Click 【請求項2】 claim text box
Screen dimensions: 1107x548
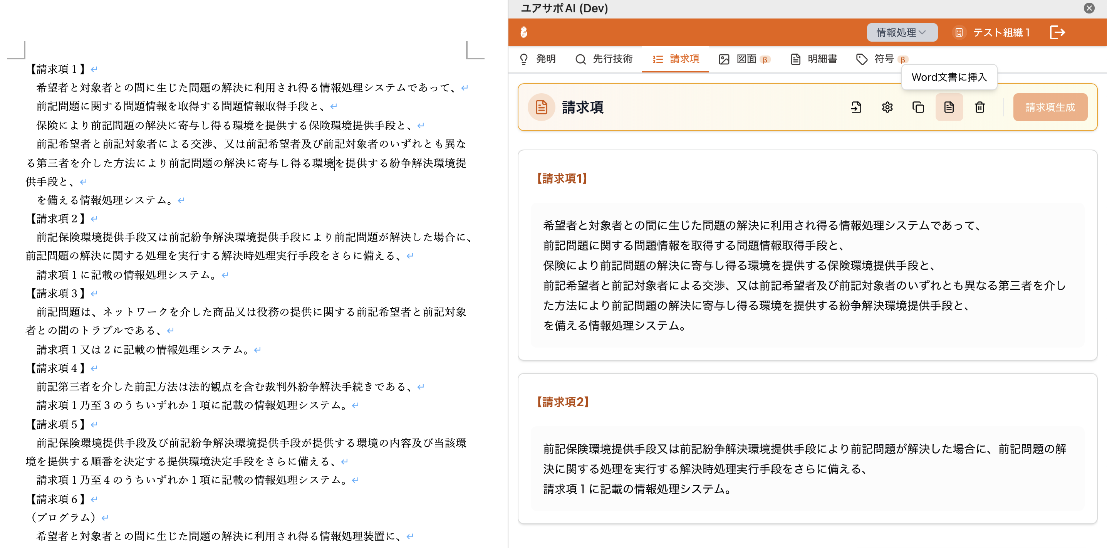(x=807, y=469)
